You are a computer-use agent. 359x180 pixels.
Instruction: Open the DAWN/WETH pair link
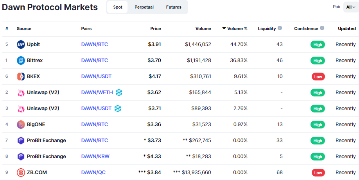coord(97,93)
